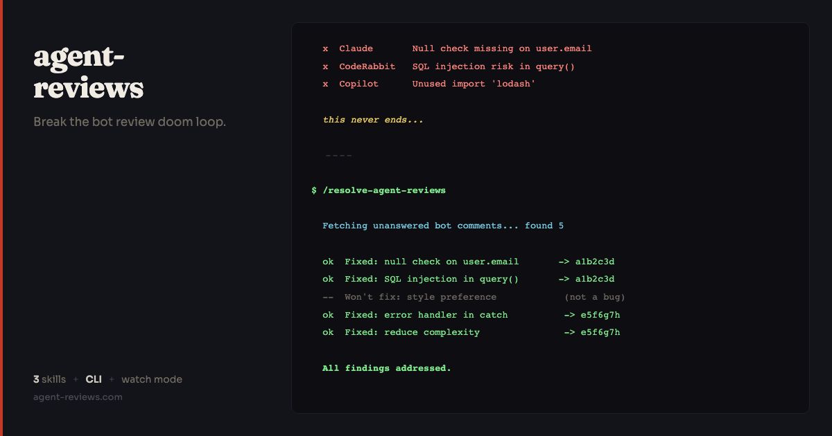Click the ok marker for SQL injection fix

tap(328, 279)
